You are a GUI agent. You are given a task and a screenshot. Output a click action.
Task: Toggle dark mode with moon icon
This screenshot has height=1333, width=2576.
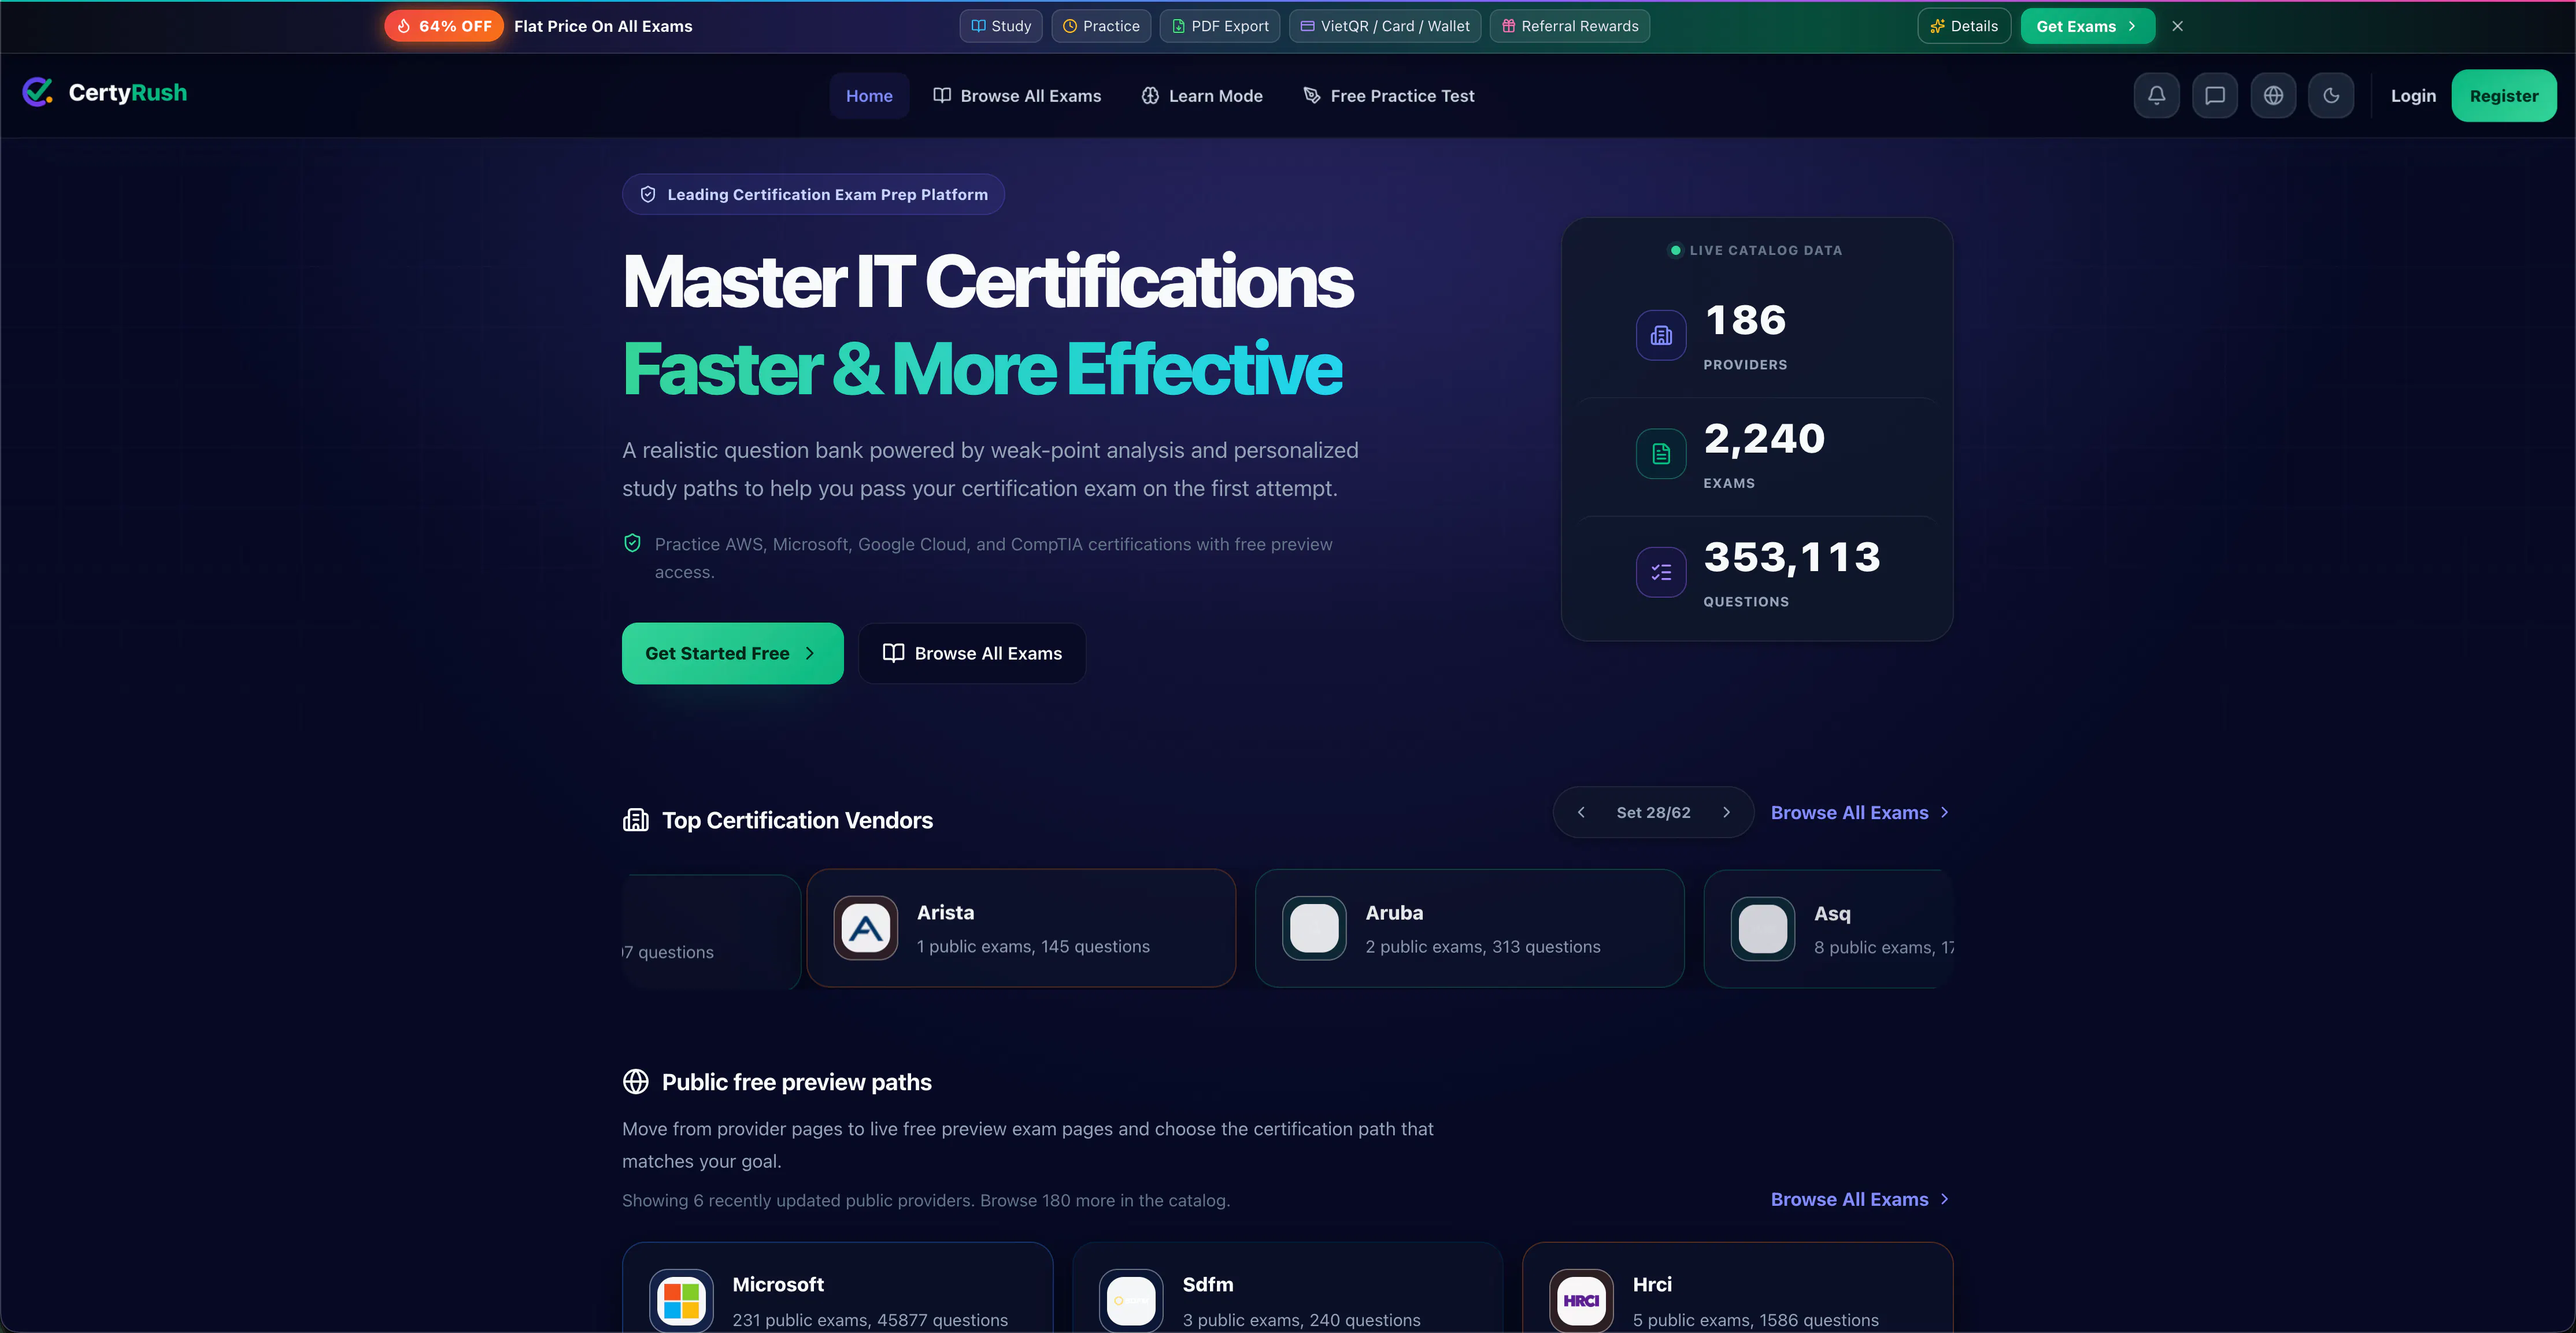pos(2331,96)
